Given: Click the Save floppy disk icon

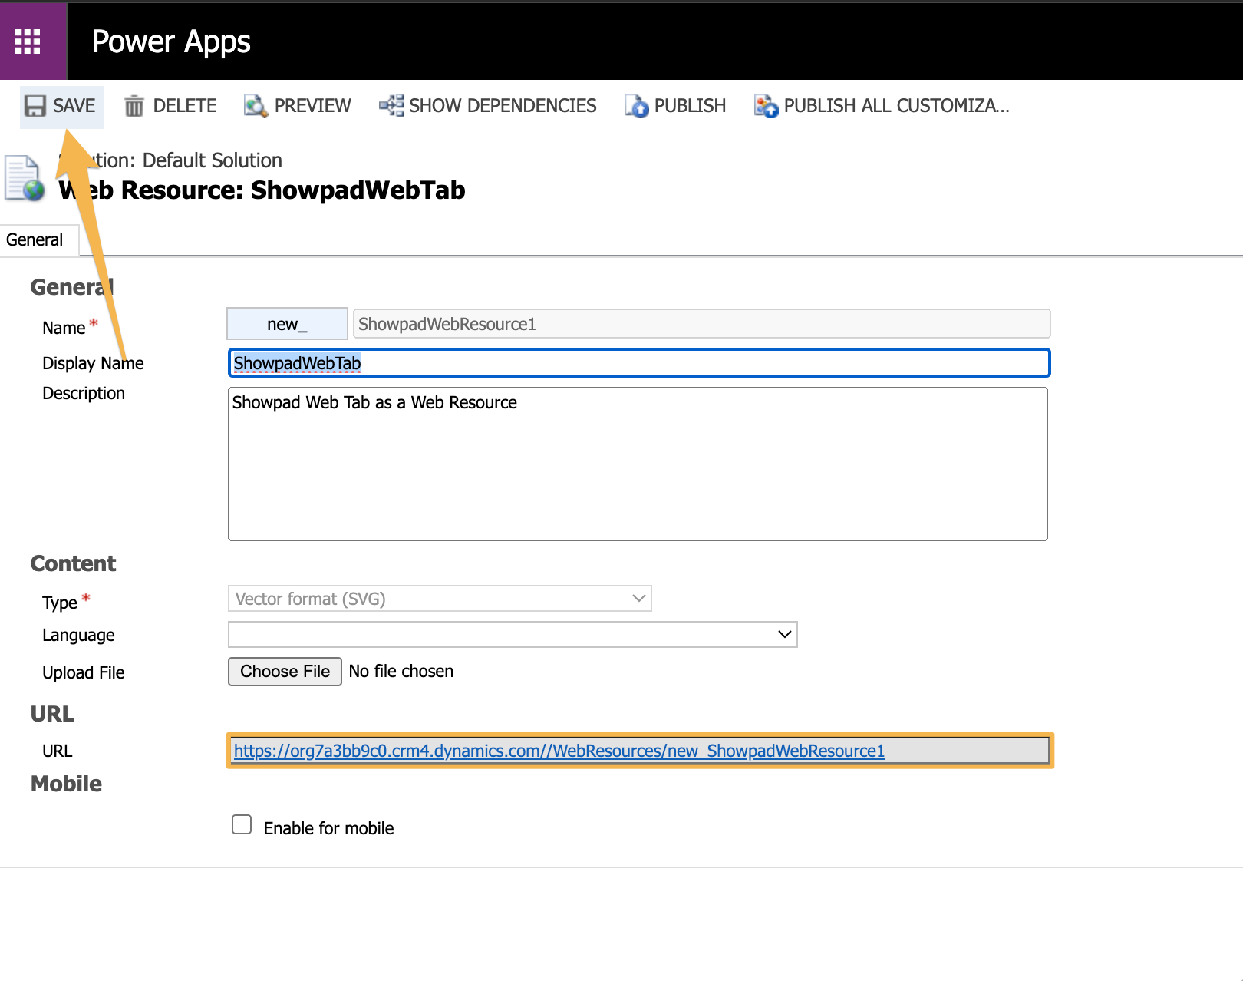Looking at the screenshot, I should click(35, 106).
